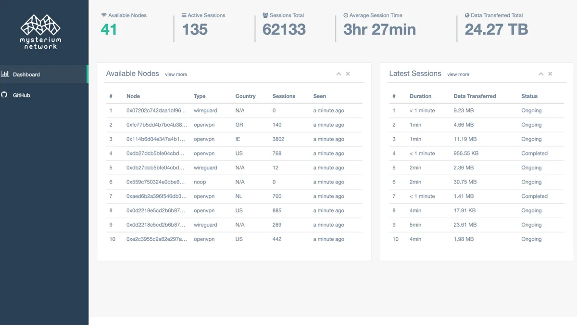Screen dimensions: 577x325
Task: Open node 0xaed6b2a396f546db3…
Action: pyautogui.click(x=157, y=196)
